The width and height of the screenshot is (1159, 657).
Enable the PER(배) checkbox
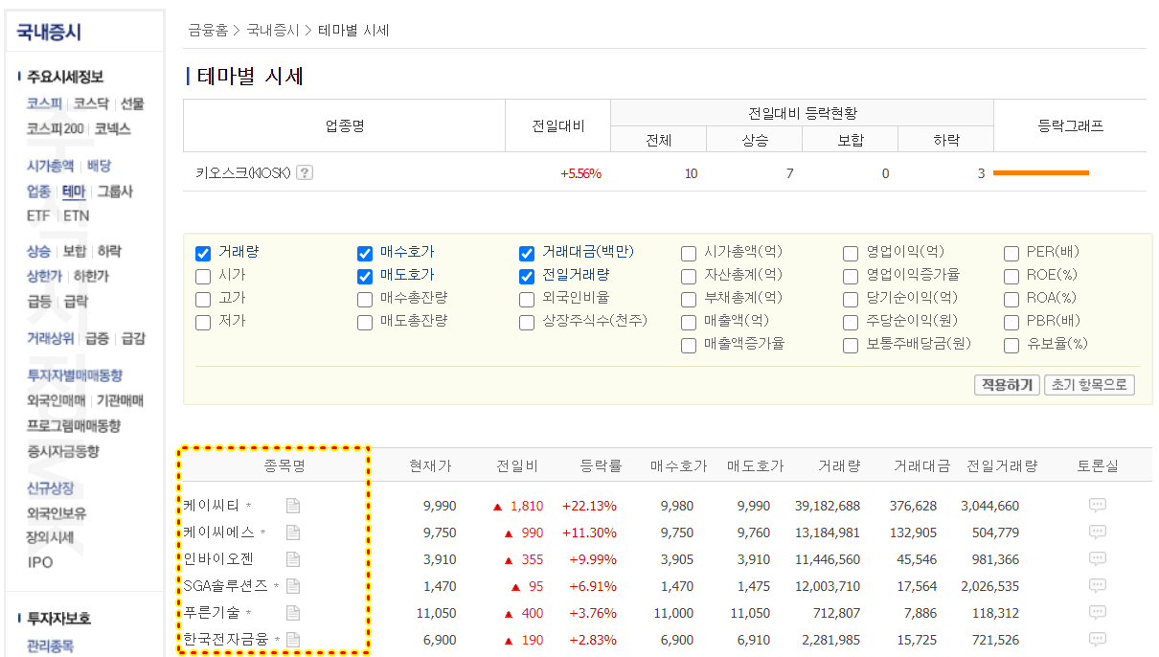click(x=1011, y=254)
